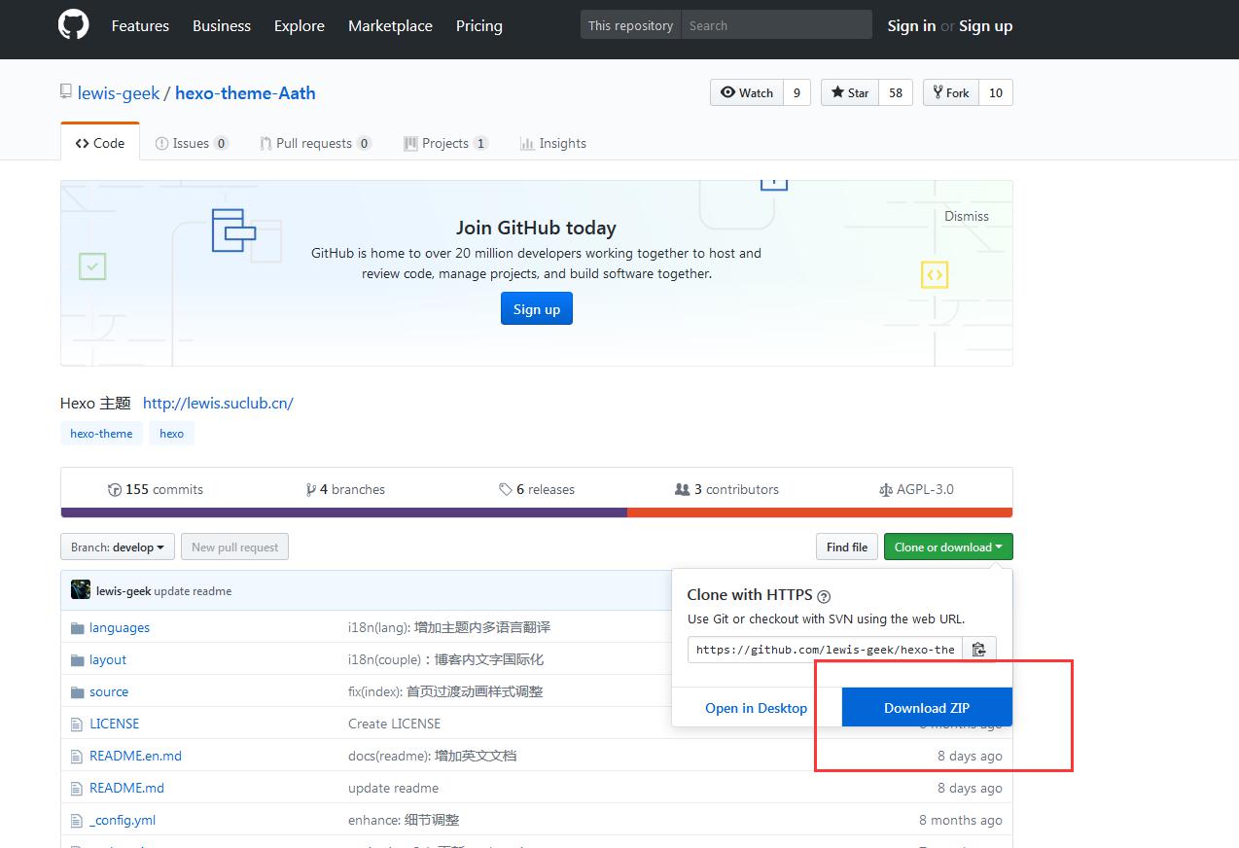Open the Insights tab
The width and height of the screenshot is (1239, 848).
pos(553,143)
